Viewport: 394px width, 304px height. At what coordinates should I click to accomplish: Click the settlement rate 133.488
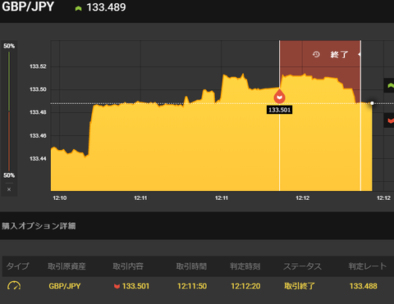point(364,286)
